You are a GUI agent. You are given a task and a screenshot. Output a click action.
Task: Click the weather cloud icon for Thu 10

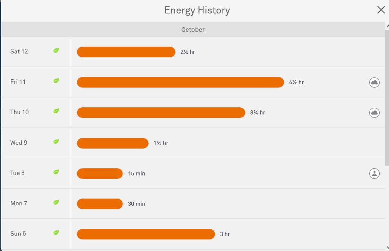[374, 113]
